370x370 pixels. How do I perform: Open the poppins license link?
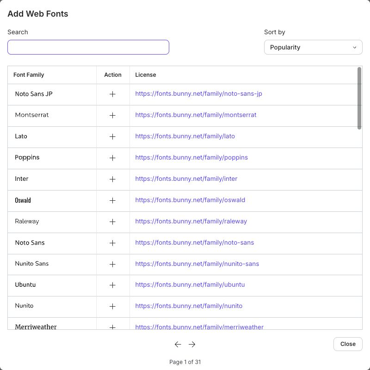coord(191,157)
